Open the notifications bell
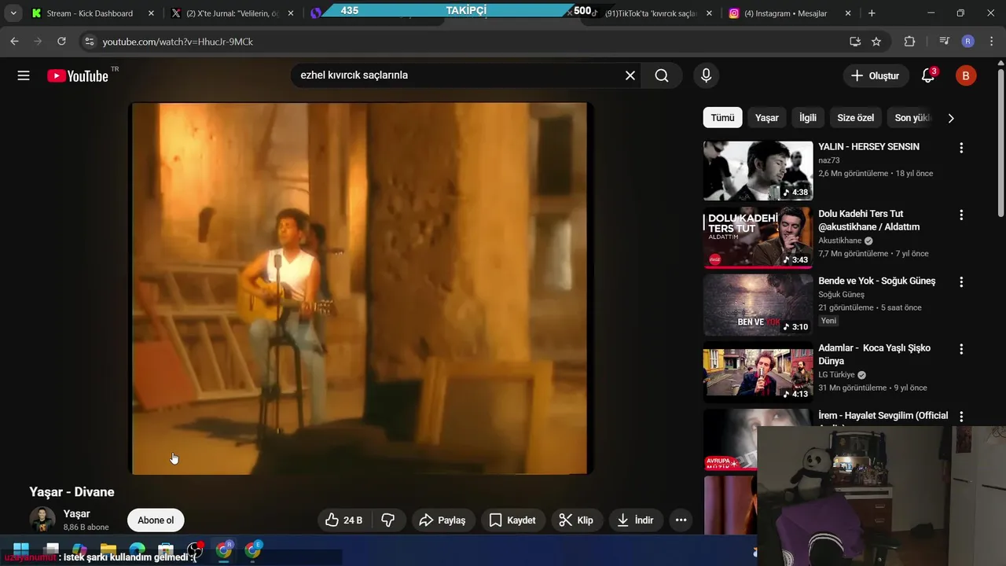The image size is (1006, 566). tap(928, 75)
